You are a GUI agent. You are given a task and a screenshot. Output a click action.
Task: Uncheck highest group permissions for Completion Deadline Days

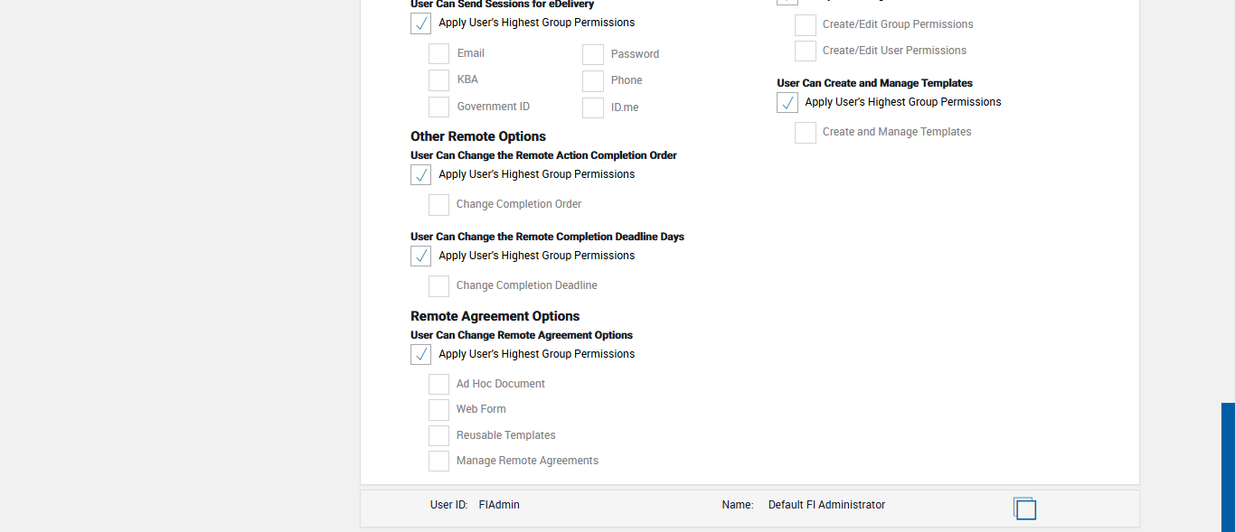pyautogui.click(x=420, y=257)
